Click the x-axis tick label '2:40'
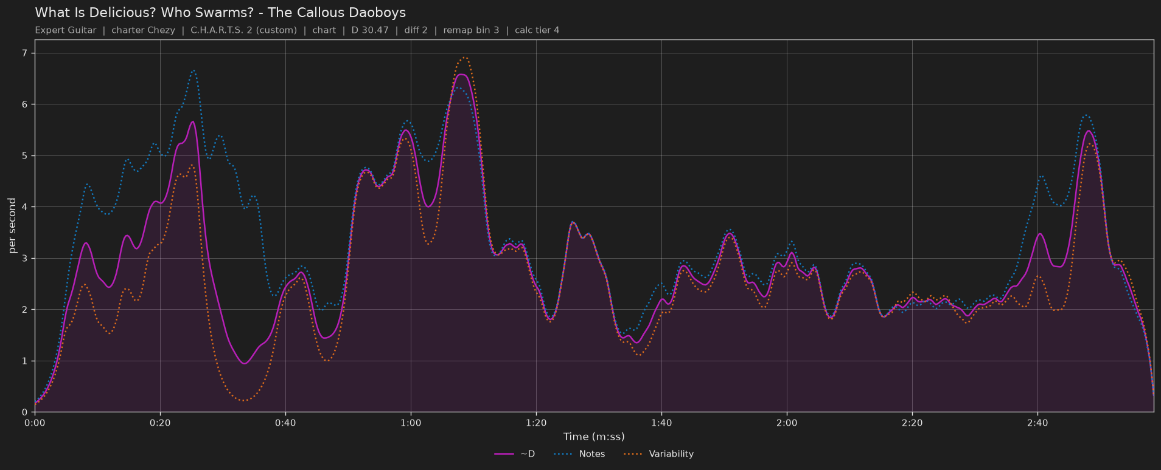Viewport: 1161px width, 470px height. tap(1037, 423)
